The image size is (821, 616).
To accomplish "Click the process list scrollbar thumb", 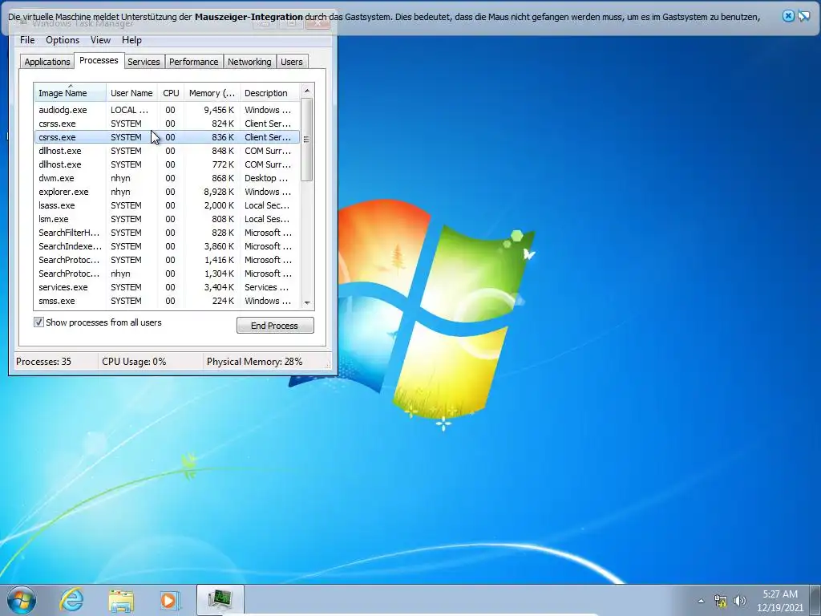I will pos(307,140).
